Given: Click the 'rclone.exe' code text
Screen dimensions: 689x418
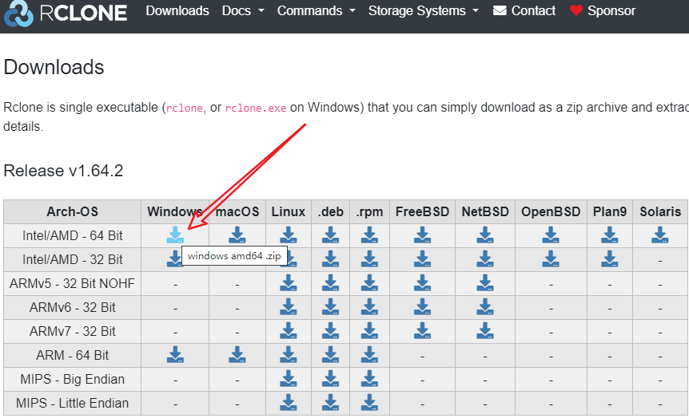Looking at the screenshot, I should (255, 108).
